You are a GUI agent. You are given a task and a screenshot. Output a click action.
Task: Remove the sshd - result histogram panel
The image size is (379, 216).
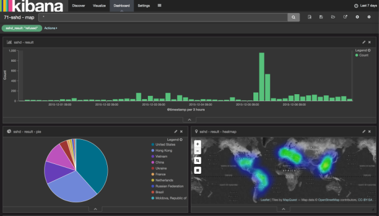(369, 42)
